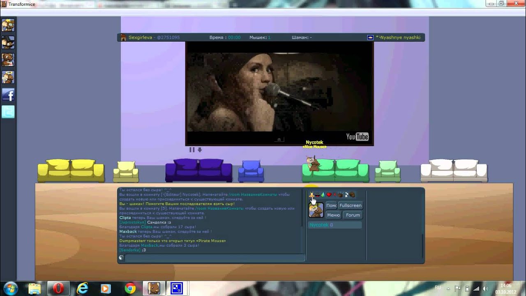Image resolution: width=526 pixels, height=296 pixels.
Task: Click the house icon in the room bar
Action: click(123, 37)
